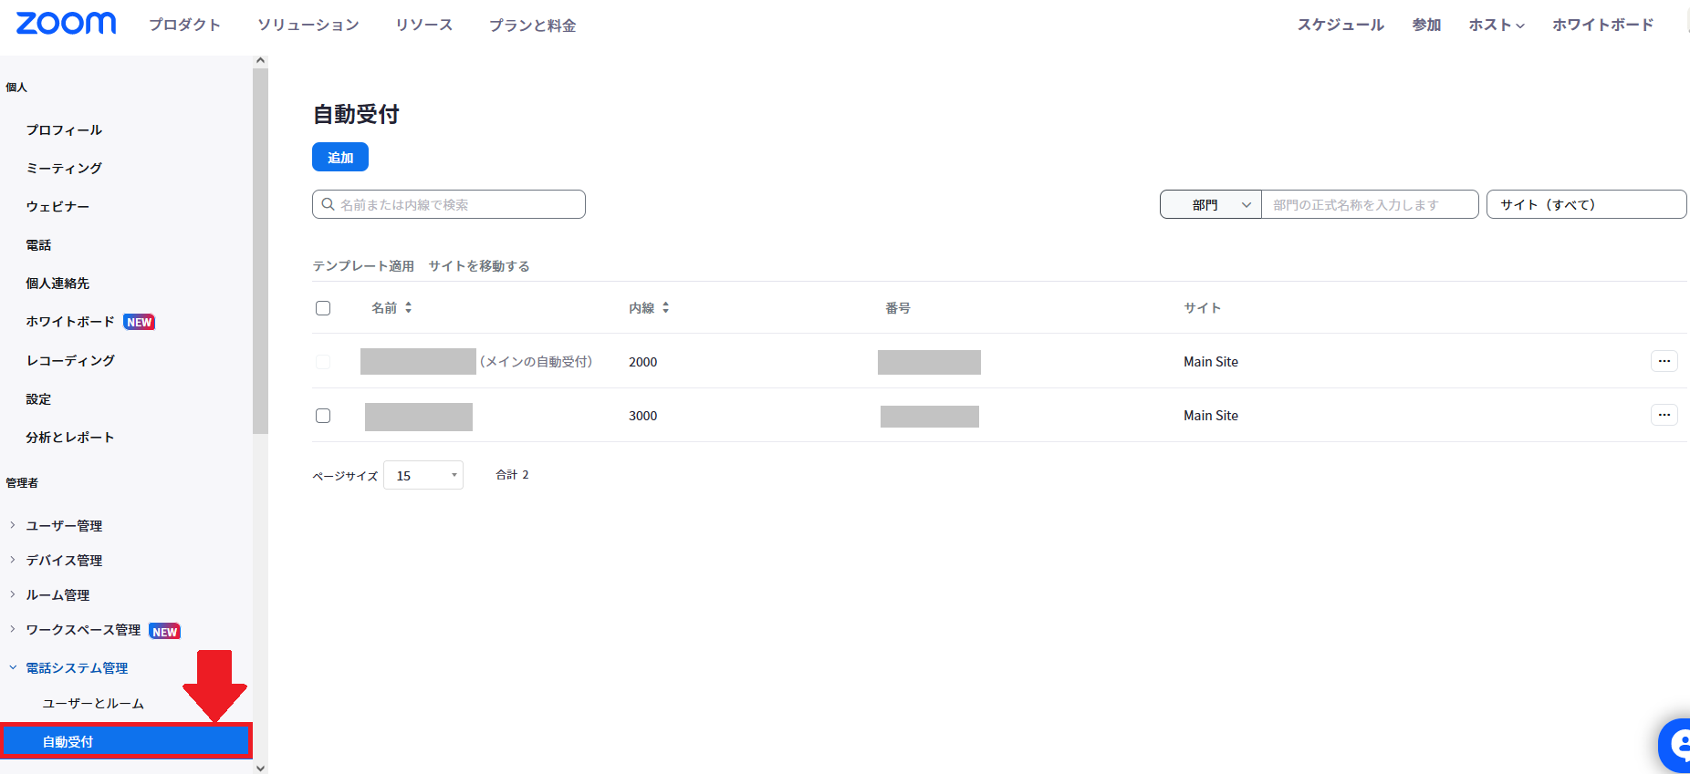The width and height of the screenshot is (1690, 774).
Task: Open ウェビナー in sidebar
Action: click(x=57, y=207)
